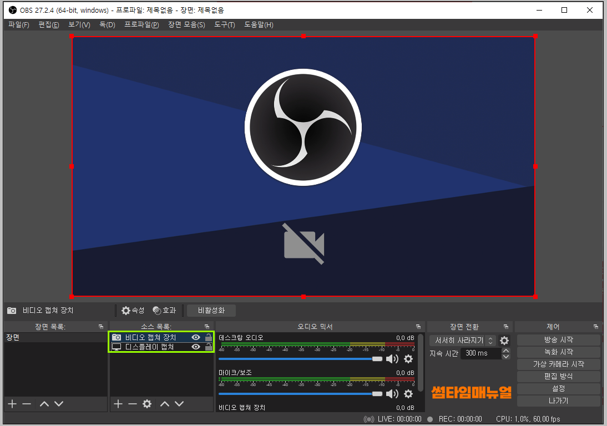Open transition properties gear icon

click(x=504, y=341)
